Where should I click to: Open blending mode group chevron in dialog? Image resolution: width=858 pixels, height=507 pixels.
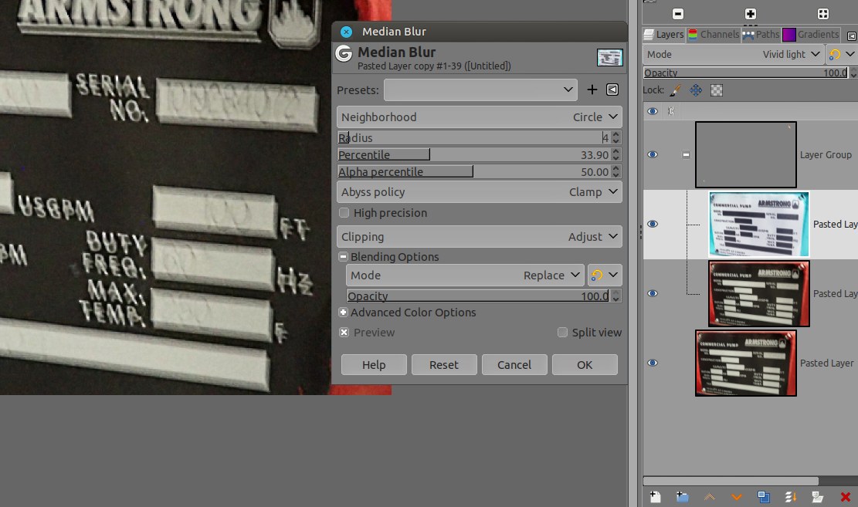pos(613,275)
